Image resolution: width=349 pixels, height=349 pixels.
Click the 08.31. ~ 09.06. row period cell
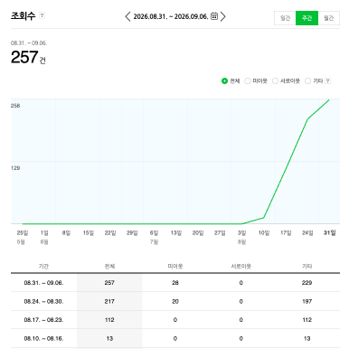[x=43, y=283]
